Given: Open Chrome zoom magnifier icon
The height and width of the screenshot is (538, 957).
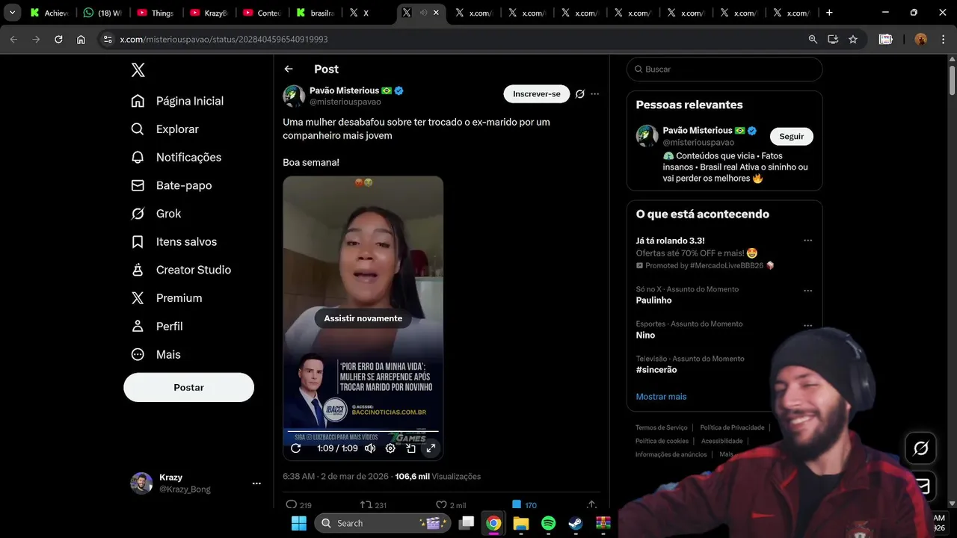Looking at the screenshot, I should point(813,39).
